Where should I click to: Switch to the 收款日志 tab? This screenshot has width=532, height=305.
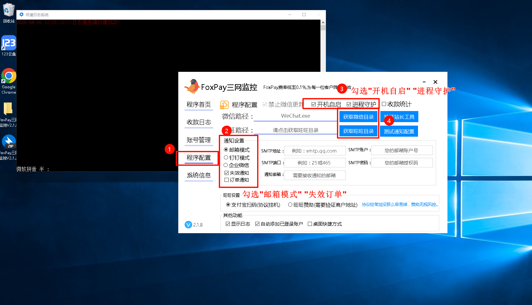click(199, 122)
